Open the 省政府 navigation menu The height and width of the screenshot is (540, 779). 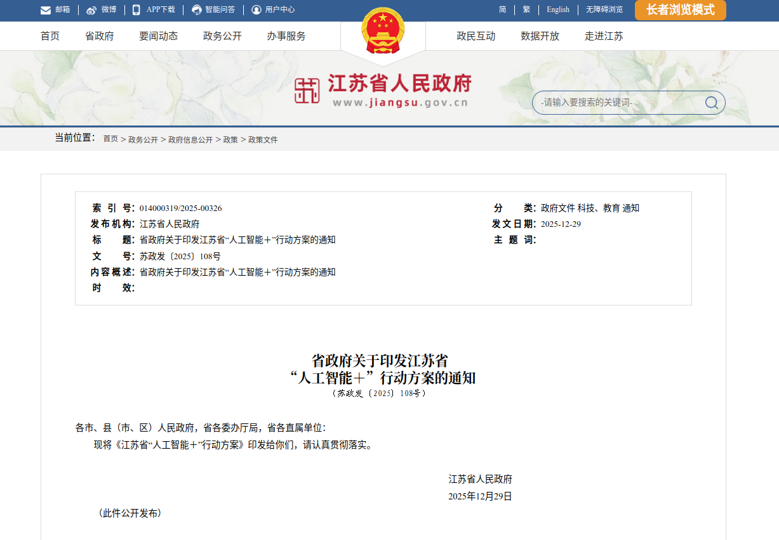pos(99,36)
